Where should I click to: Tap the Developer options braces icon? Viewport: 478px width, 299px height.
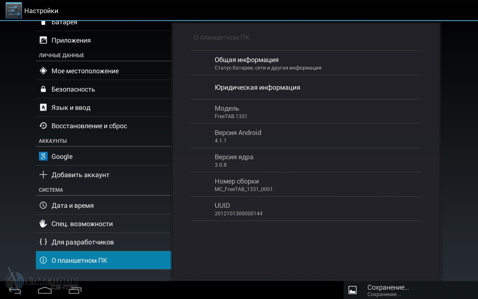[43, 242]
